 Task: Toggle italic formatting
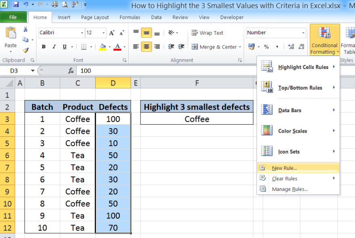(54, 46)
